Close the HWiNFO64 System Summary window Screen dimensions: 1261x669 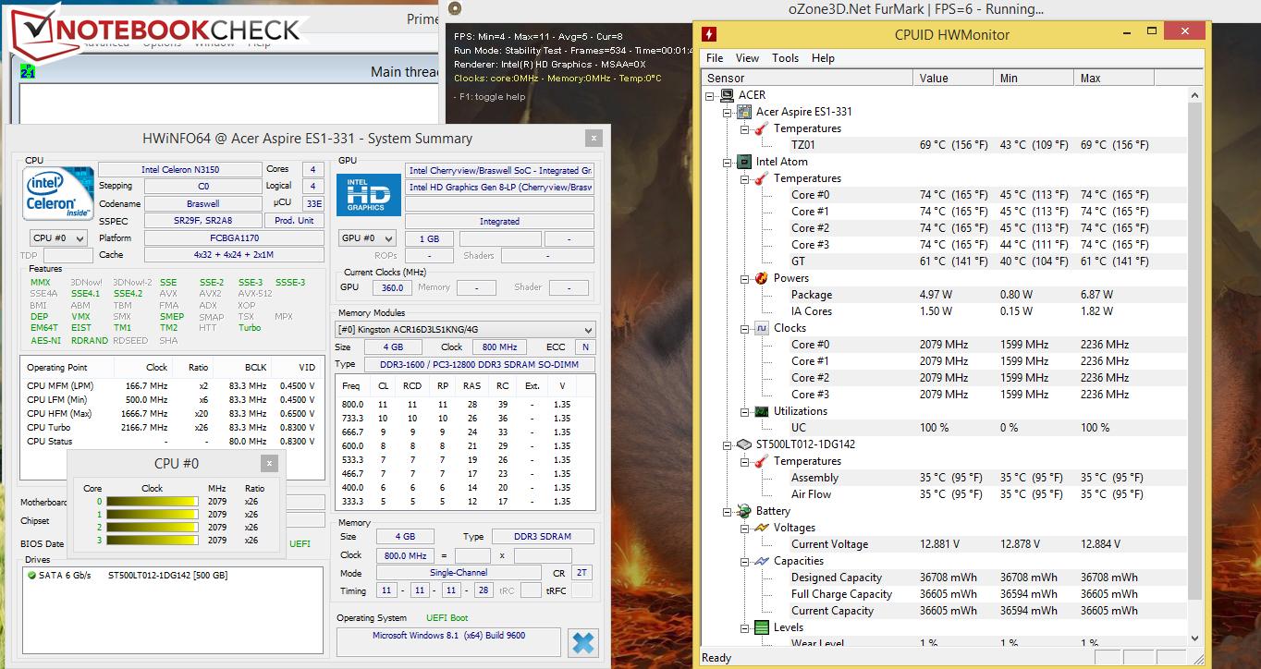592,139
